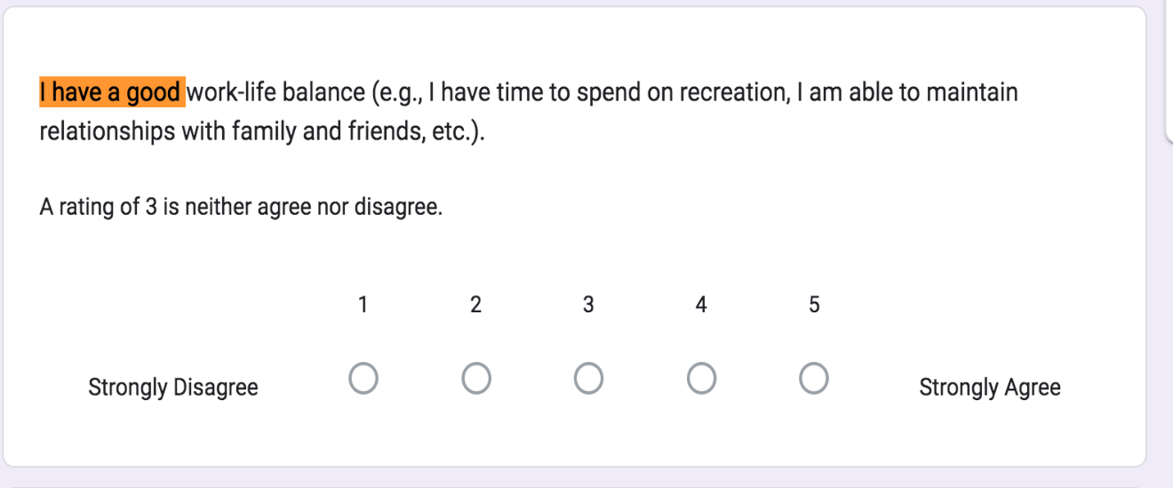Click the "Strongly Disagree" label

[x=173, y=388]
